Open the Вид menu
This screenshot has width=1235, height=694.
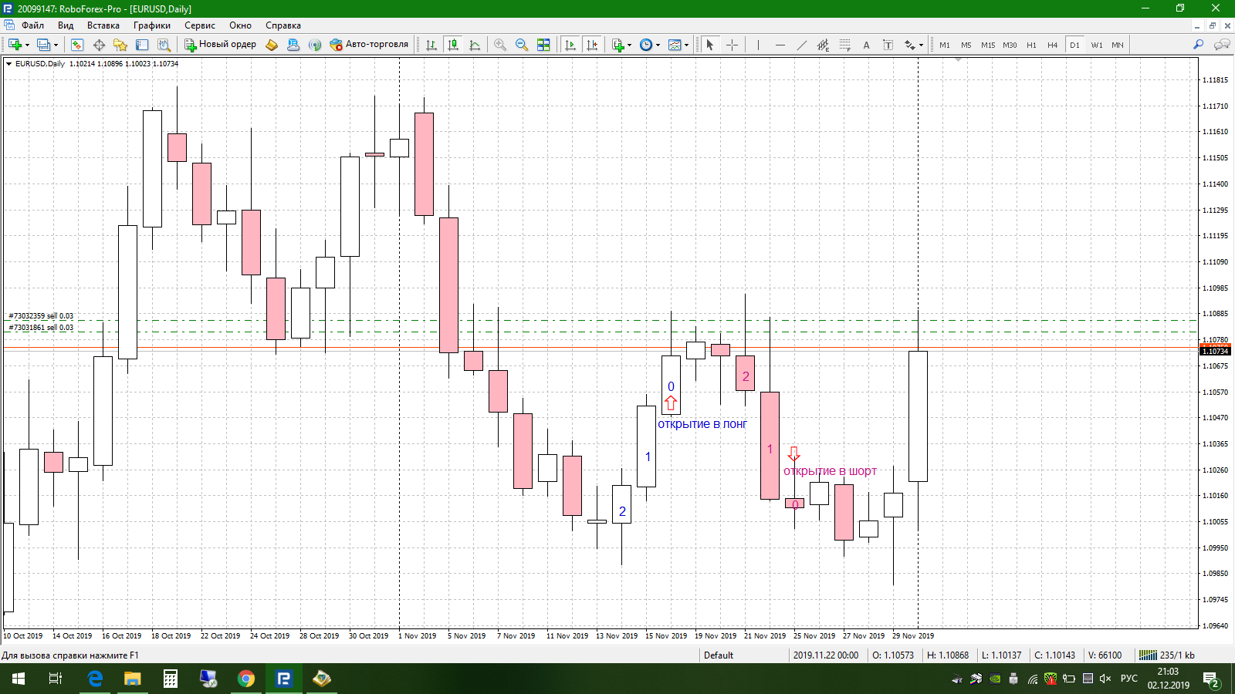(x=66, y=25)
